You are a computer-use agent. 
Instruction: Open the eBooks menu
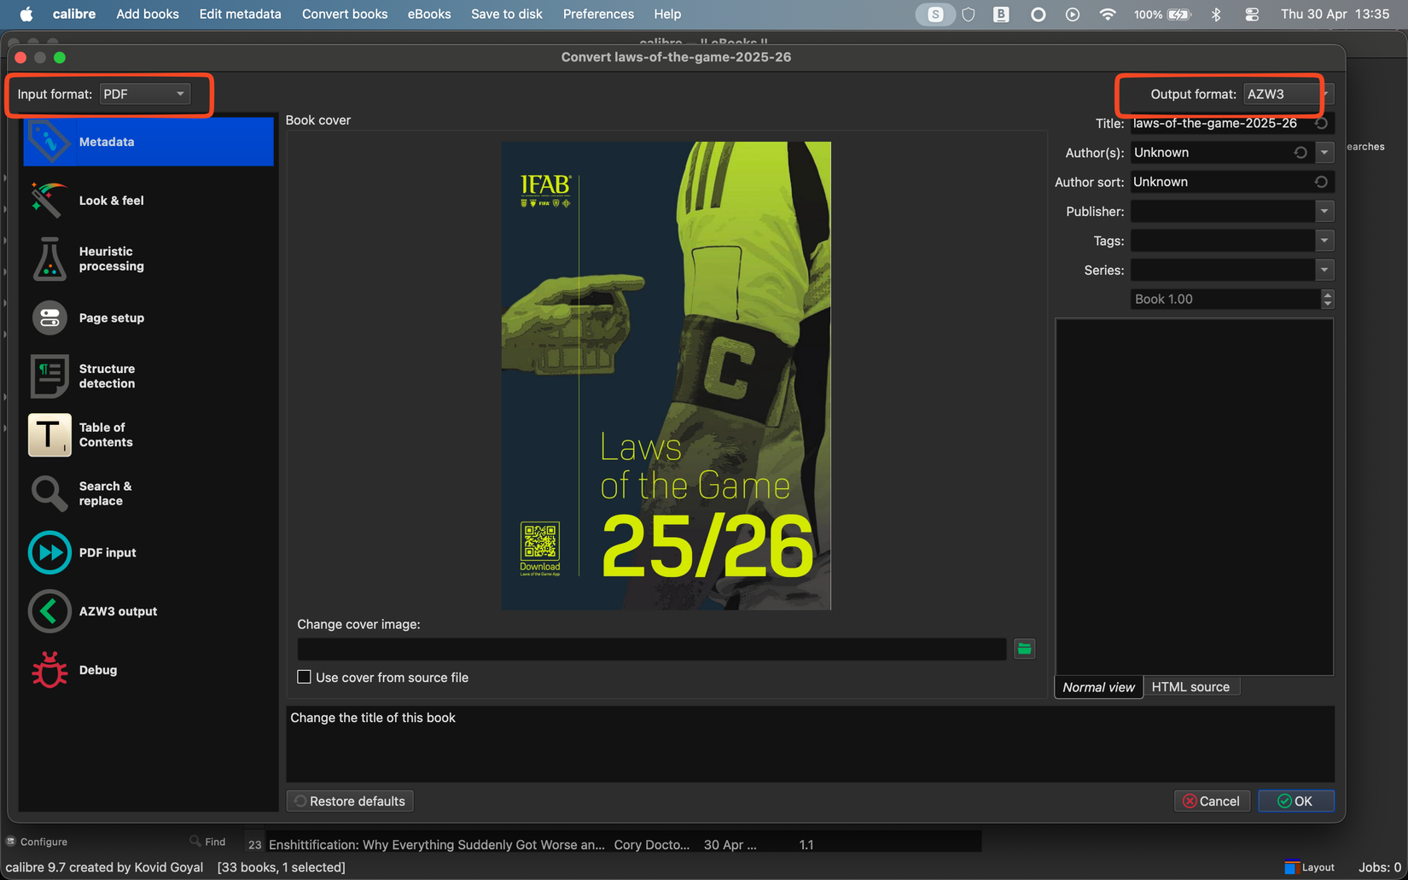pos(429,14)
